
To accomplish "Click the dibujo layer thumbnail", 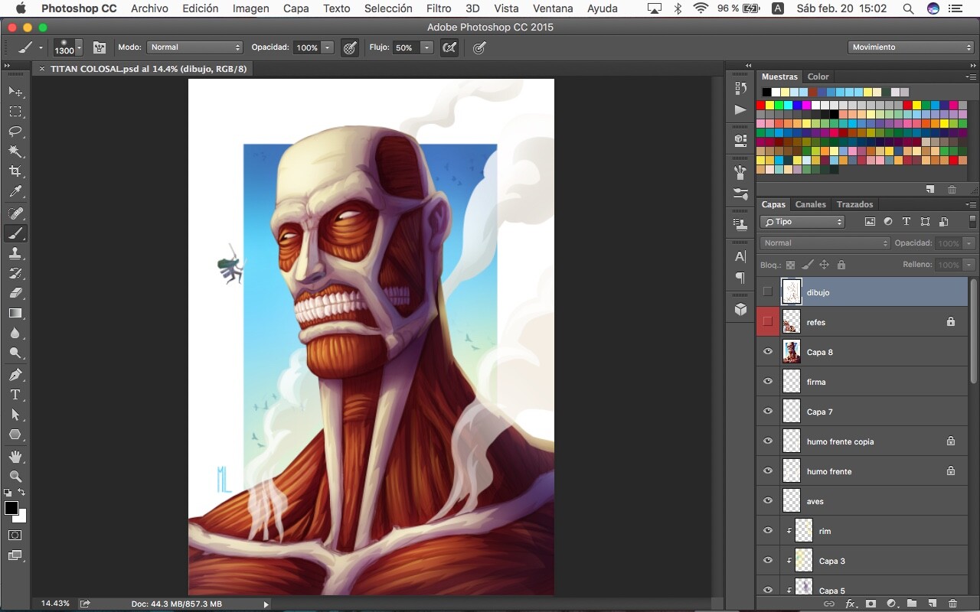I will (792, 292).
